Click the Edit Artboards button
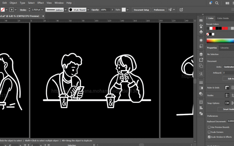Image resolution: width=234 pixels, height=146 pixels. tap(229, 79)
